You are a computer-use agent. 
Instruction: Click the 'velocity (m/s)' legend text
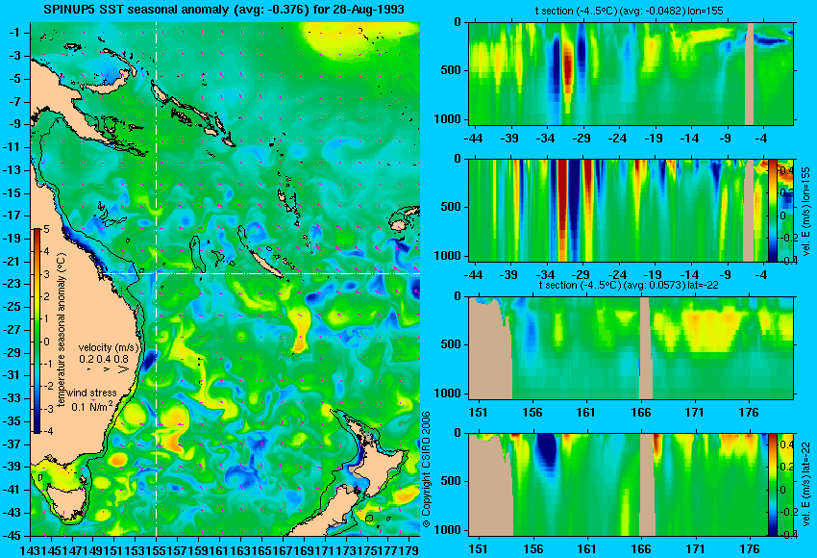(x=109, y=347)
